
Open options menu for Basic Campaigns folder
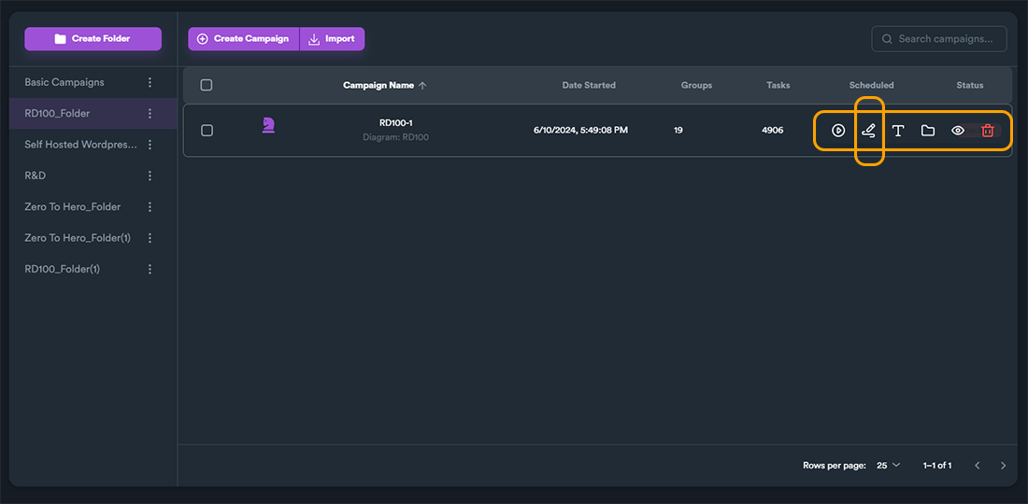[x=150, y=82]
